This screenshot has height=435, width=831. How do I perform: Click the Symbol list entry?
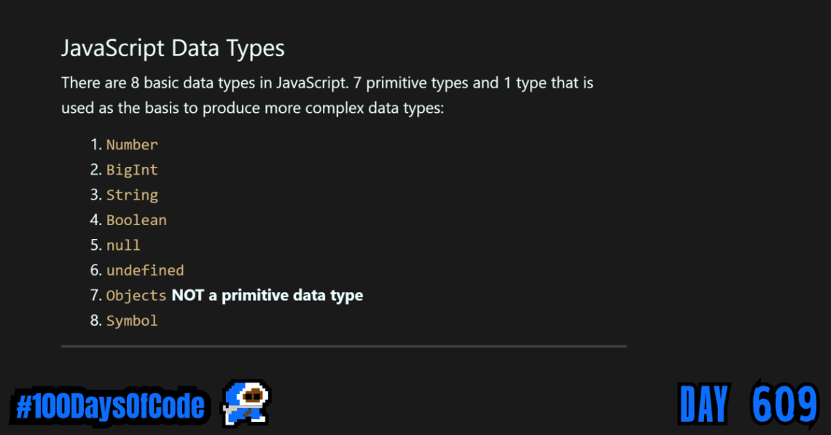click(132, 321)
